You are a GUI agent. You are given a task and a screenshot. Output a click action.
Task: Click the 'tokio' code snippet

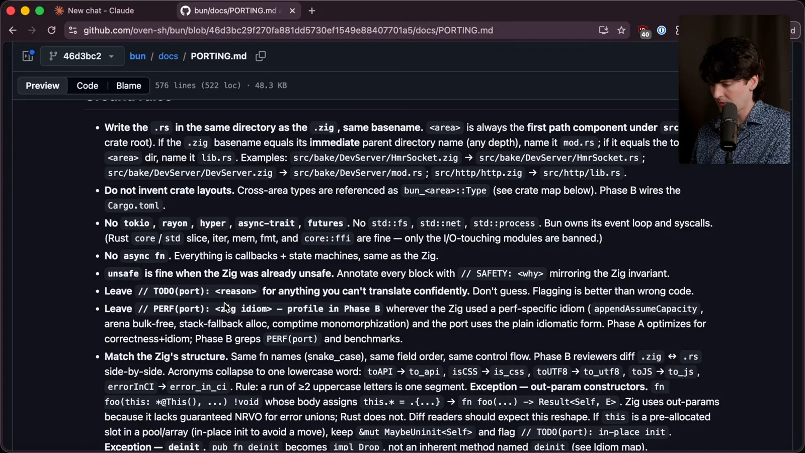[x=136, y=223]
